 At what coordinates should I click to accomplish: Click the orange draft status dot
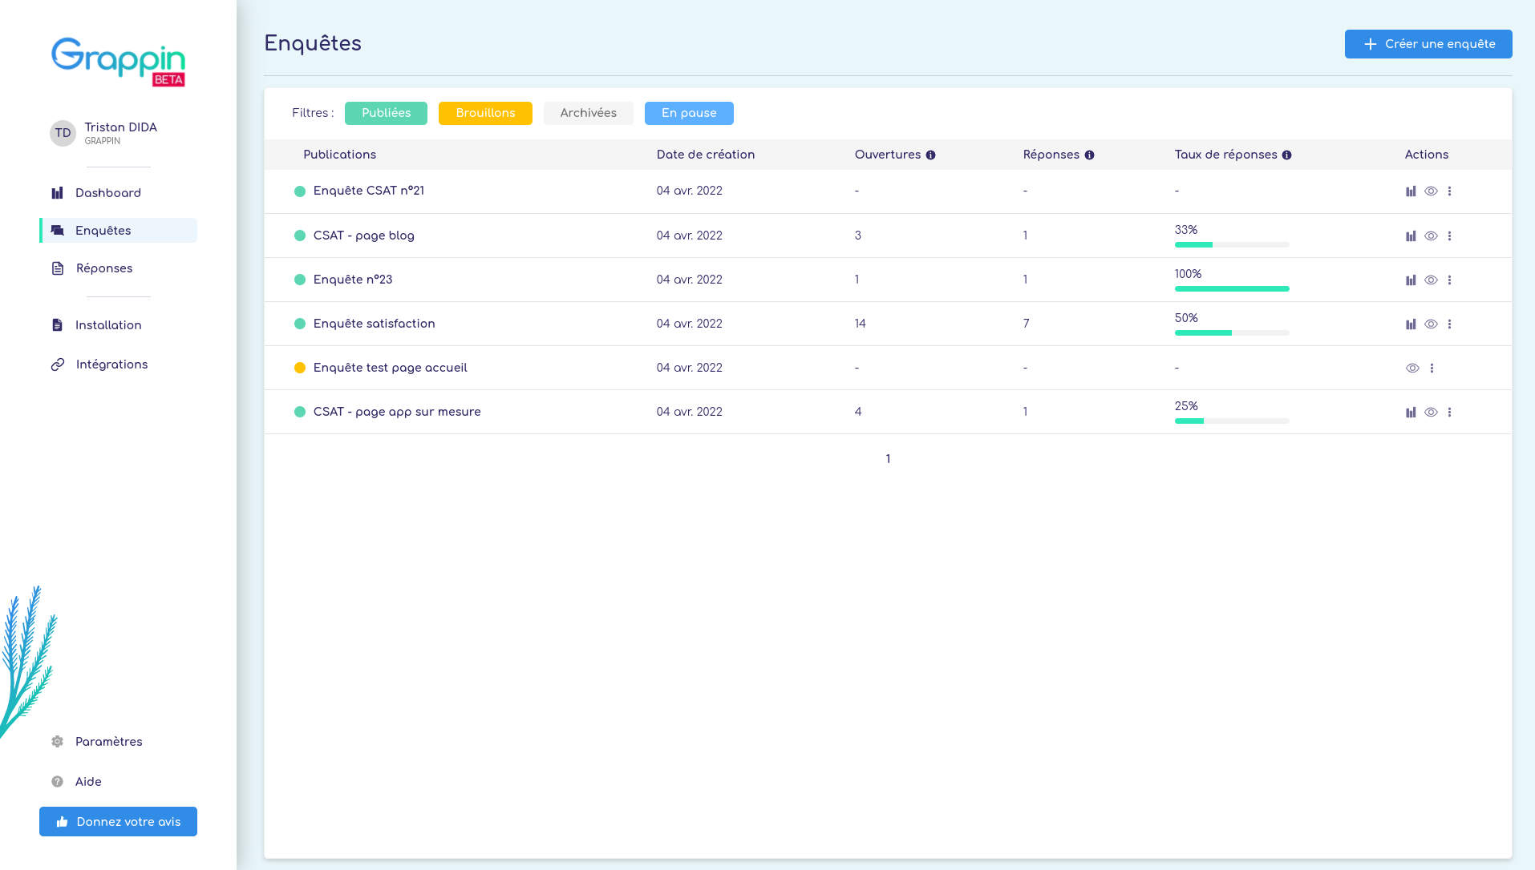(300, 369)
